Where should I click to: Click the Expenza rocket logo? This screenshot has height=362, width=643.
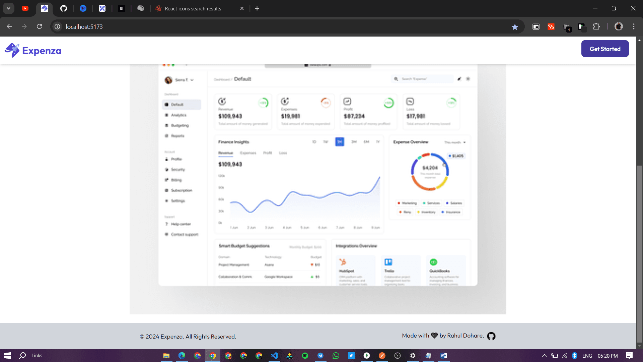pyautogui.click(x=12, y=50)
